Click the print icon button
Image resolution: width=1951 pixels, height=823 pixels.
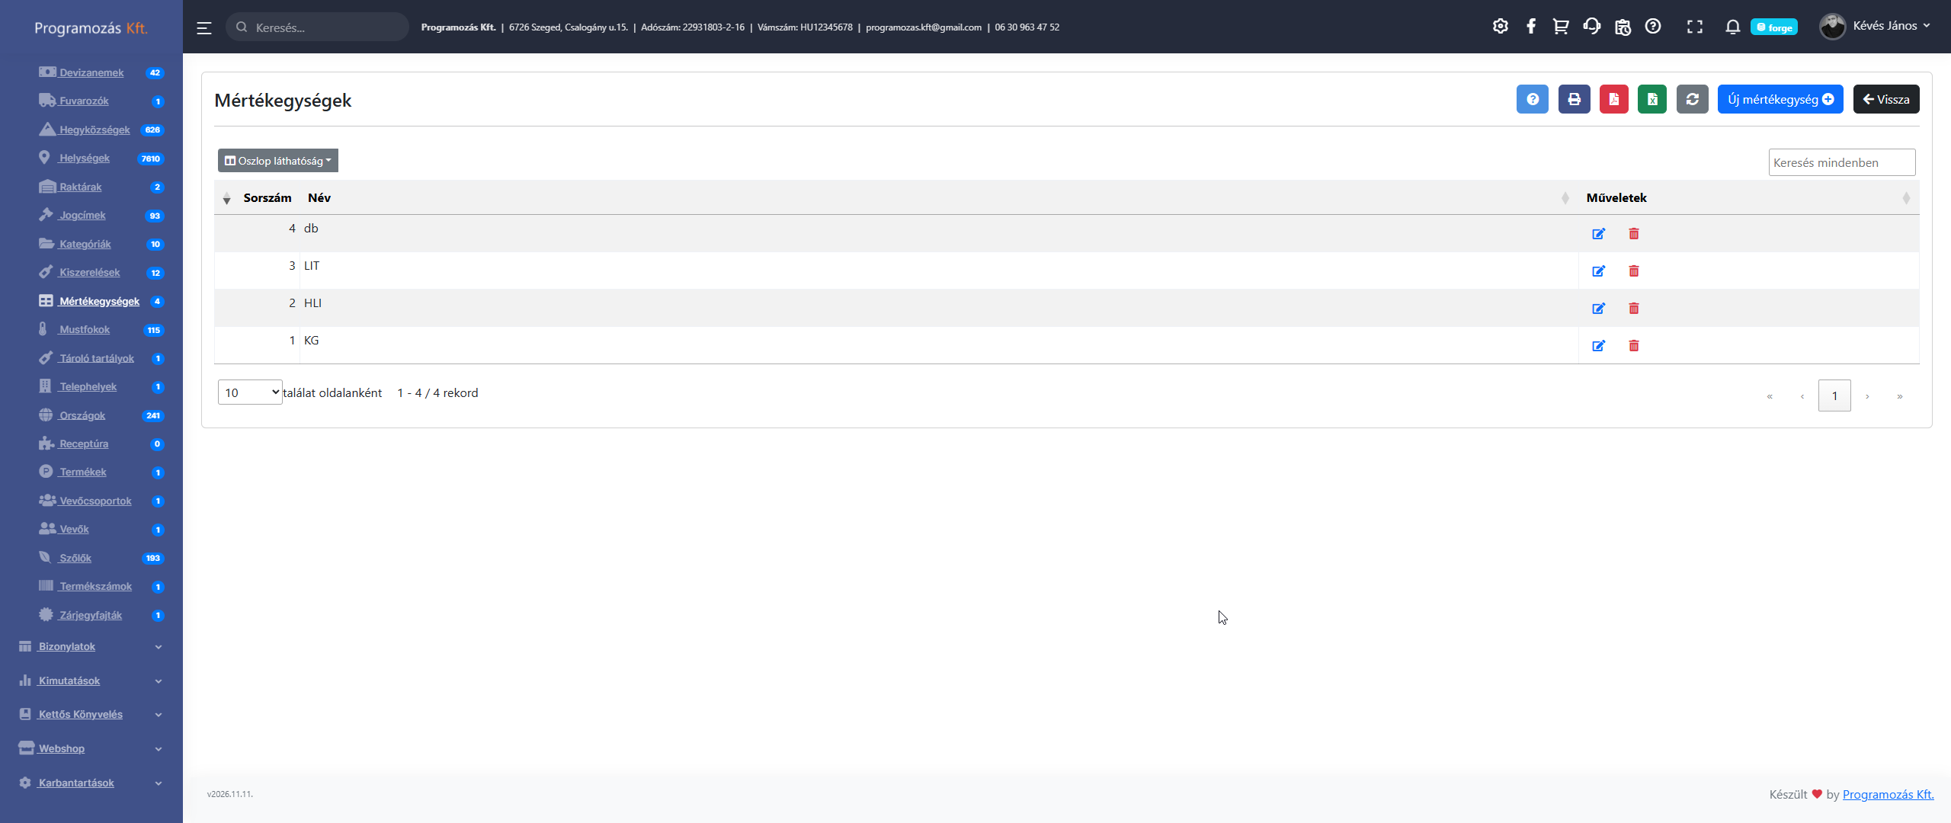coord(1574,99)
